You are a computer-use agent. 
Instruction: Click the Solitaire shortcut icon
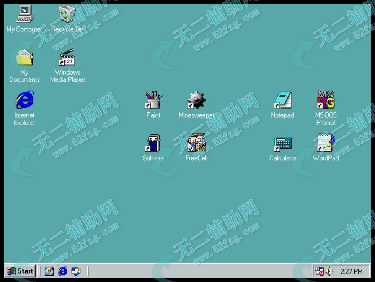pos(153,143)
